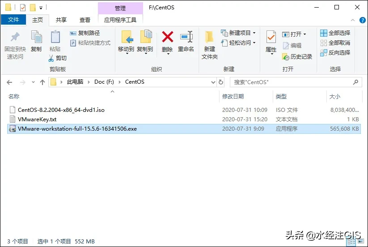The image size is (368, 247).
Task: Click the search magnifier icon
Action: click(356, 82)
